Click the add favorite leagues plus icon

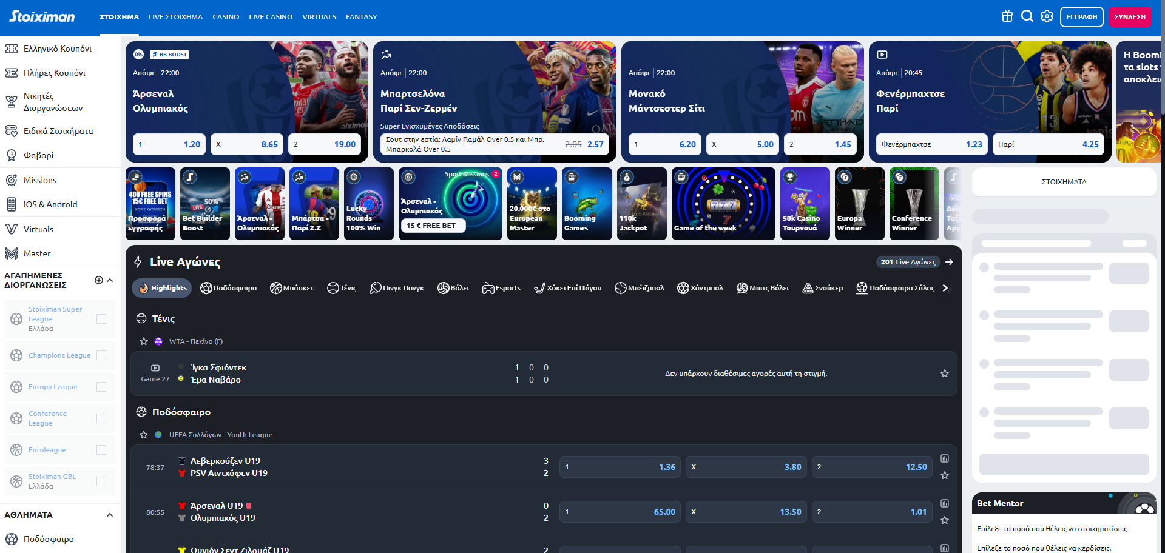[99, 280]
